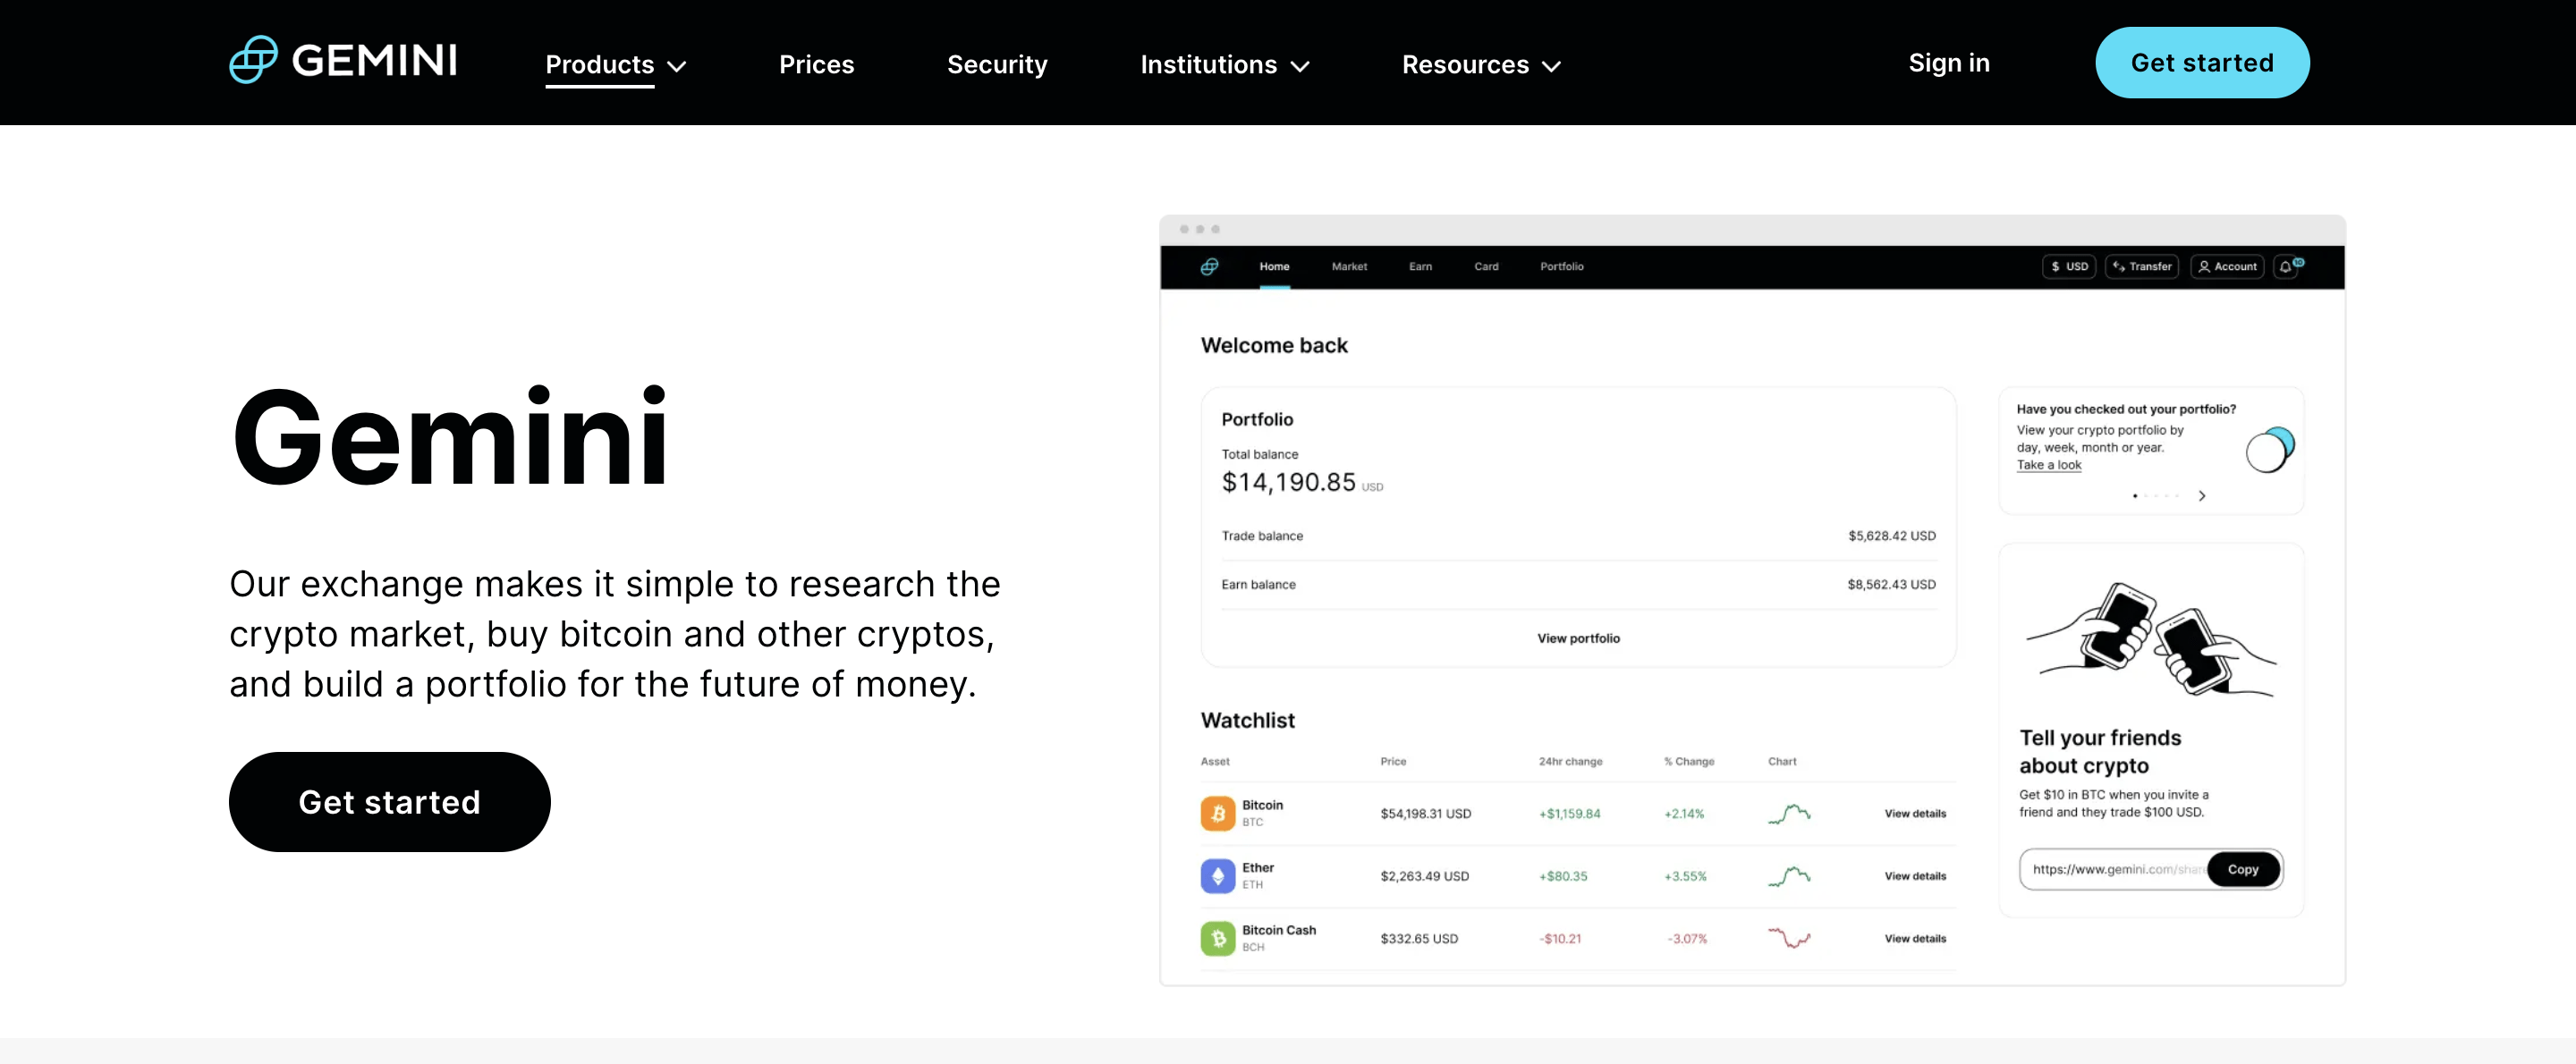The image size is (2576, 1064).
Task: Select the first carousel pagination dot
Action: click(x=2135, y=496)
